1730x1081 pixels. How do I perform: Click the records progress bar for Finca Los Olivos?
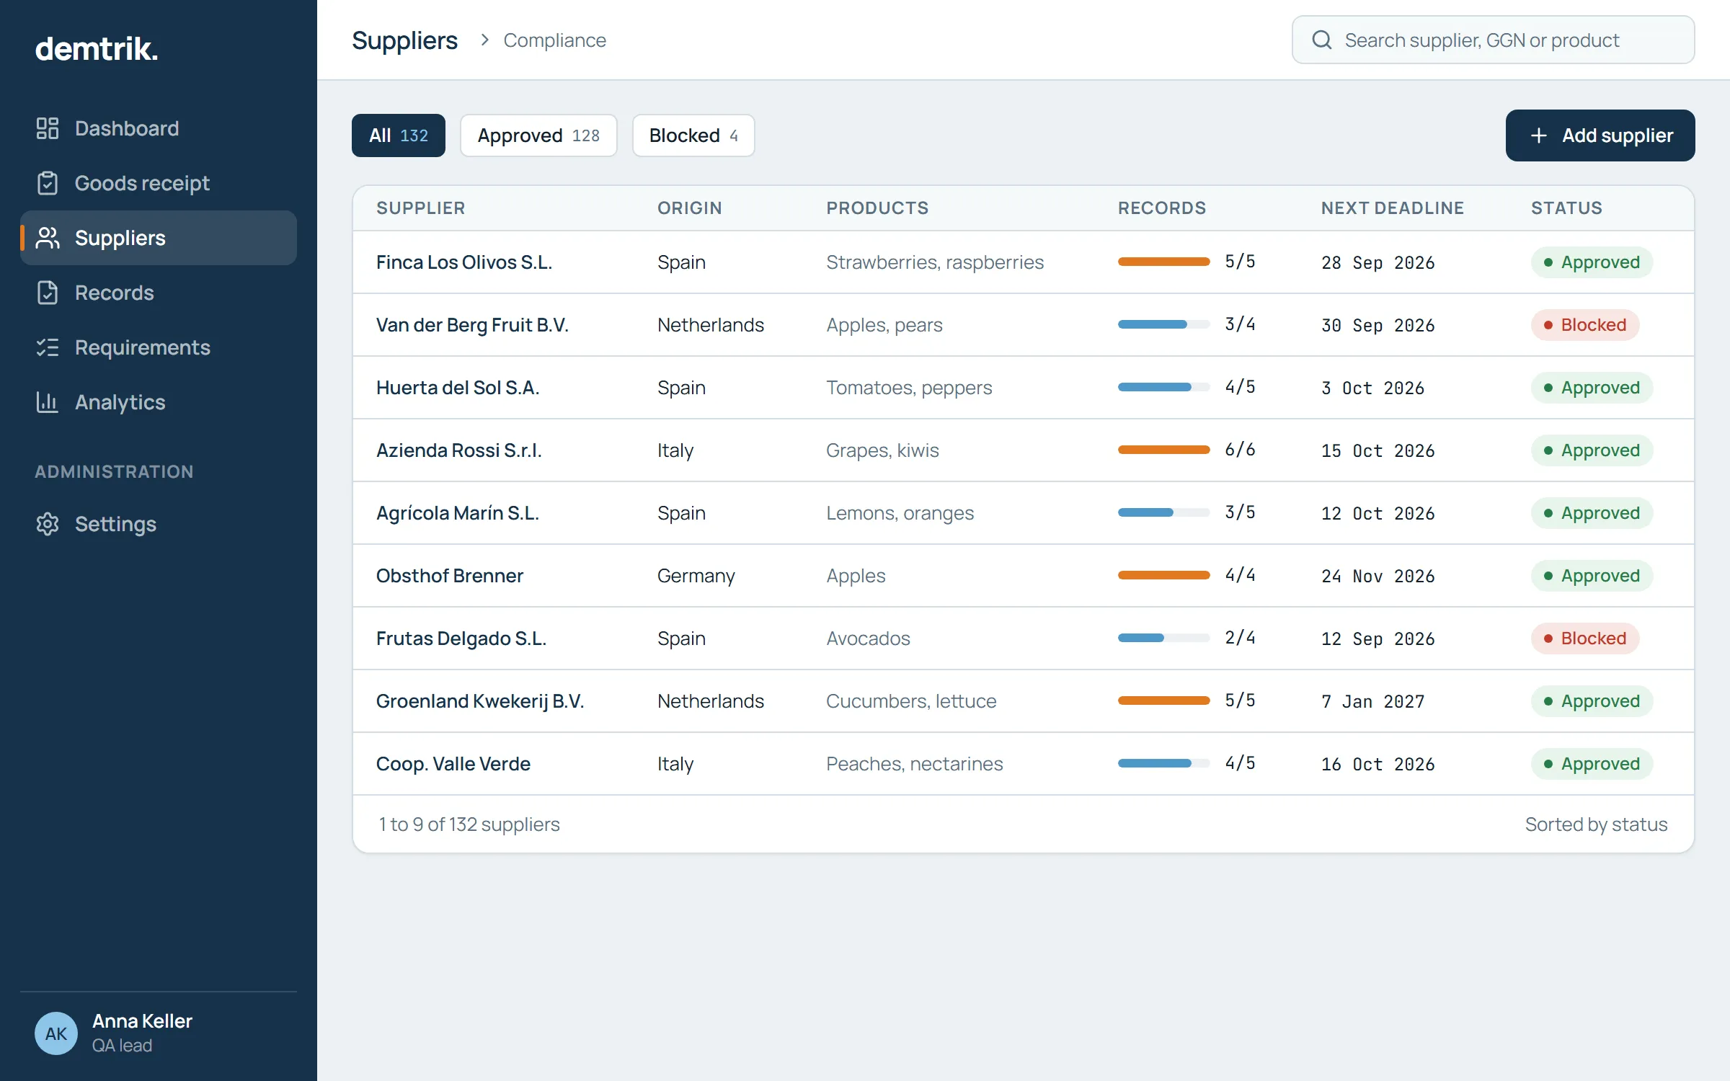[x=1164, y=262]
